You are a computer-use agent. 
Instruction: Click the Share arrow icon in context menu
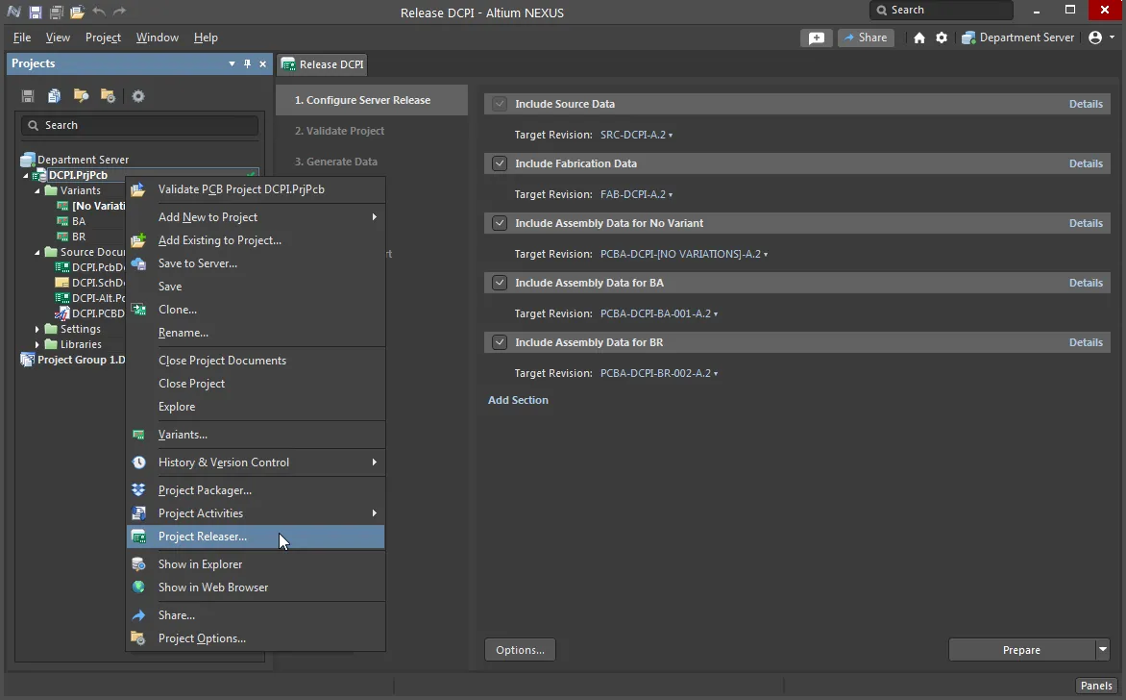(138, 615)
